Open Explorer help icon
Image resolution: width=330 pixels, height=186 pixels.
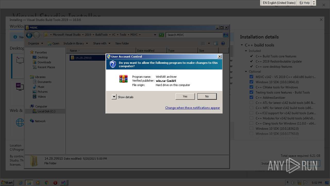[x=223, y=43]
